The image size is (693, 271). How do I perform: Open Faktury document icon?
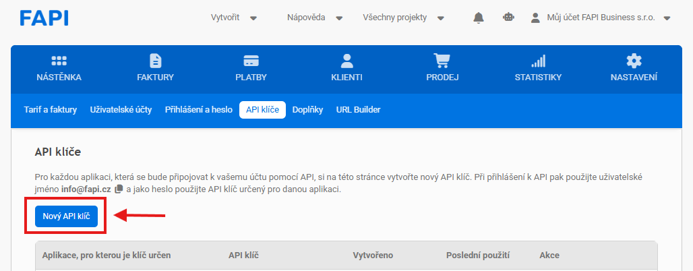pyautogui.click(x=156, y=61)
